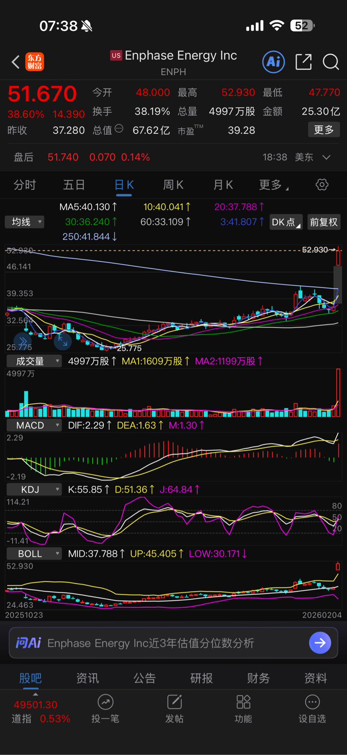Open the 资料 tab
347x755 pixels.
tap(315, 678)
